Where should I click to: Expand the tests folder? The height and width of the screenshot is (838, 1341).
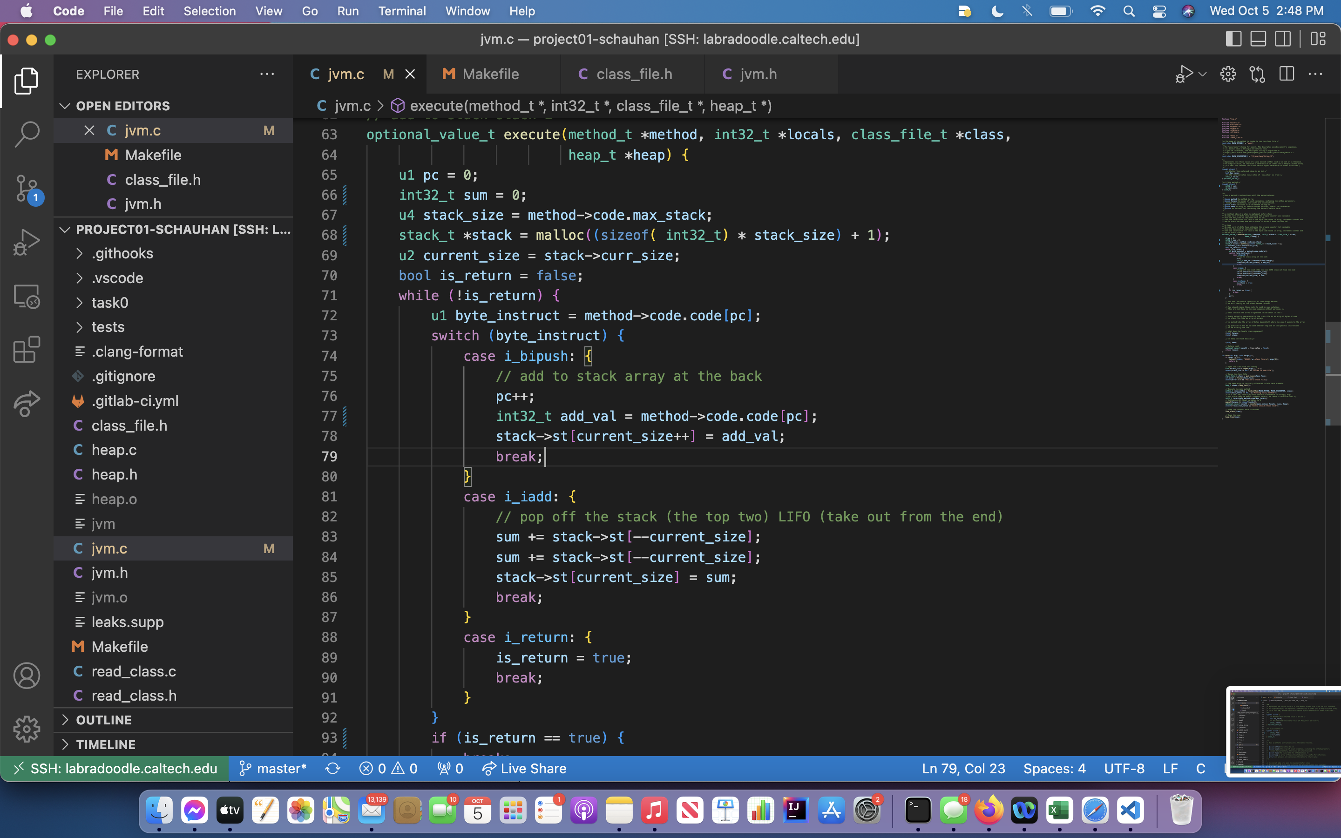click(108, 326)
